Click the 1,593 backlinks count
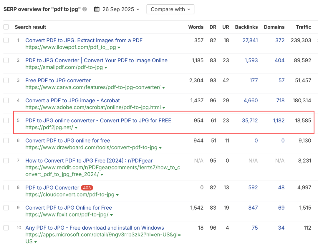 point(251,60)
